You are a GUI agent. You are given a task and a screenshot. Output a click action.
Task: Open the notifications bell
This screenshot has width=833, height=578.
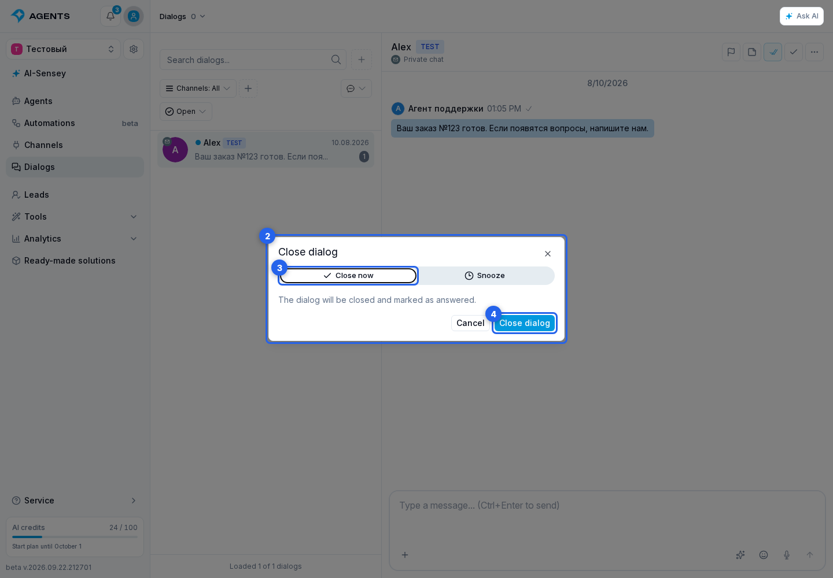click(110, 16)
